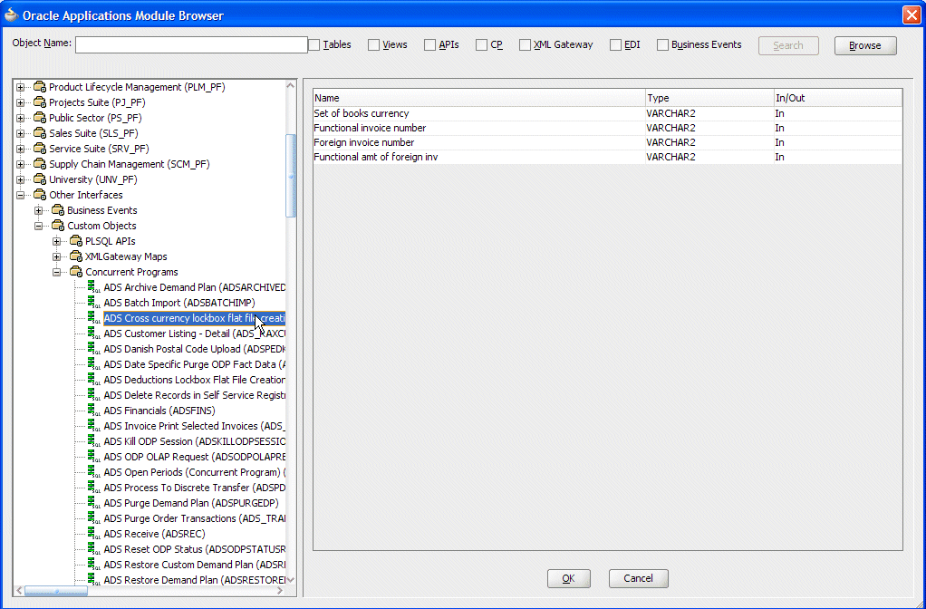The image size is (926, 609).
Task: Click the Custom Objects folder icon
Action: coord(58,225)
